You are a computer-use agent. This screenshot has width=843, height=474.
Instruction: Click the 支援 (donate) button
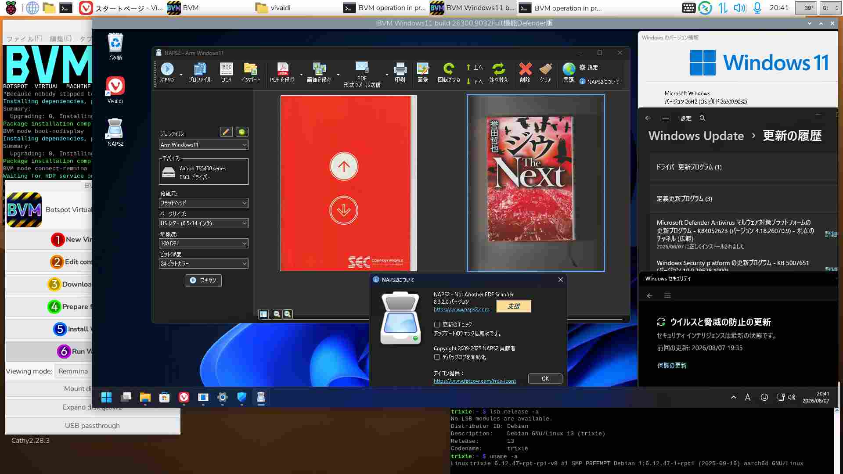click(x=514, y=306)
